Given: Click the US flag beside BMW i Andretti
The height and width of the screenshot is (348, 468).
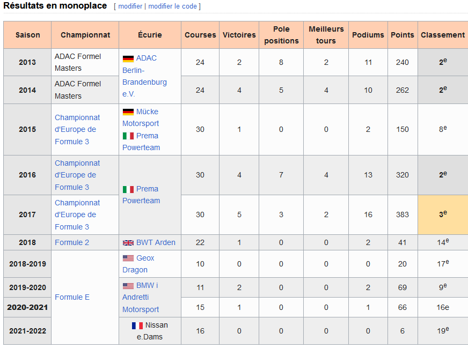Looking at the screenshot, I should (128, 286).
